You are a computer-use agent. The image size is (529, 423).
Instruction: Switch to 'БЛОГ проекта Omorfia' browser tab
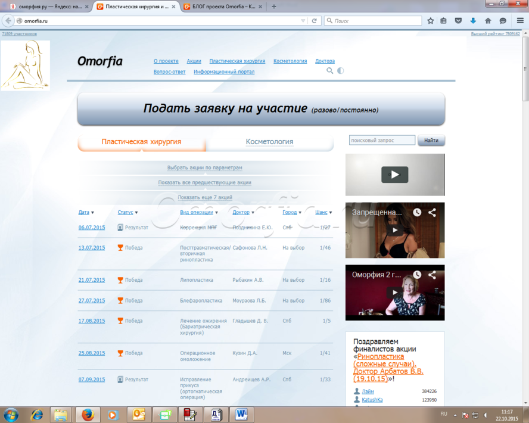click(223, 7)
